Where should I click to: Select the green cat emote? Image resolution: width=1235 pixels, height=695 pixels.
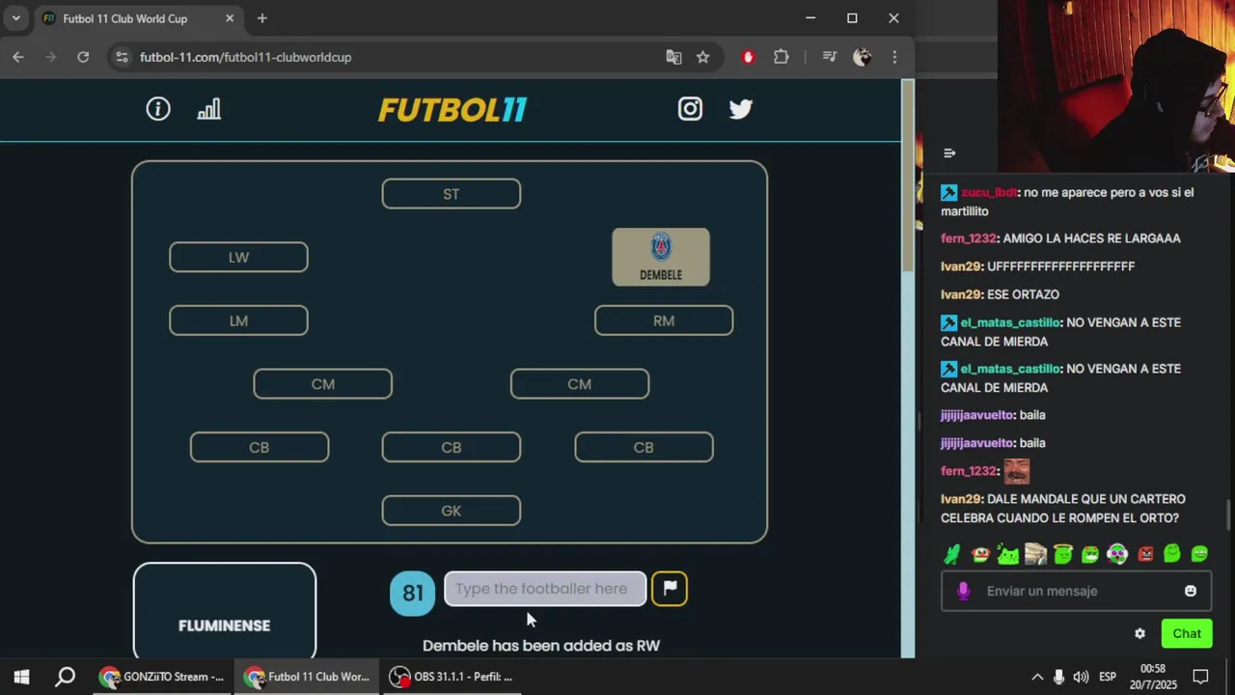coord(1007,554)
